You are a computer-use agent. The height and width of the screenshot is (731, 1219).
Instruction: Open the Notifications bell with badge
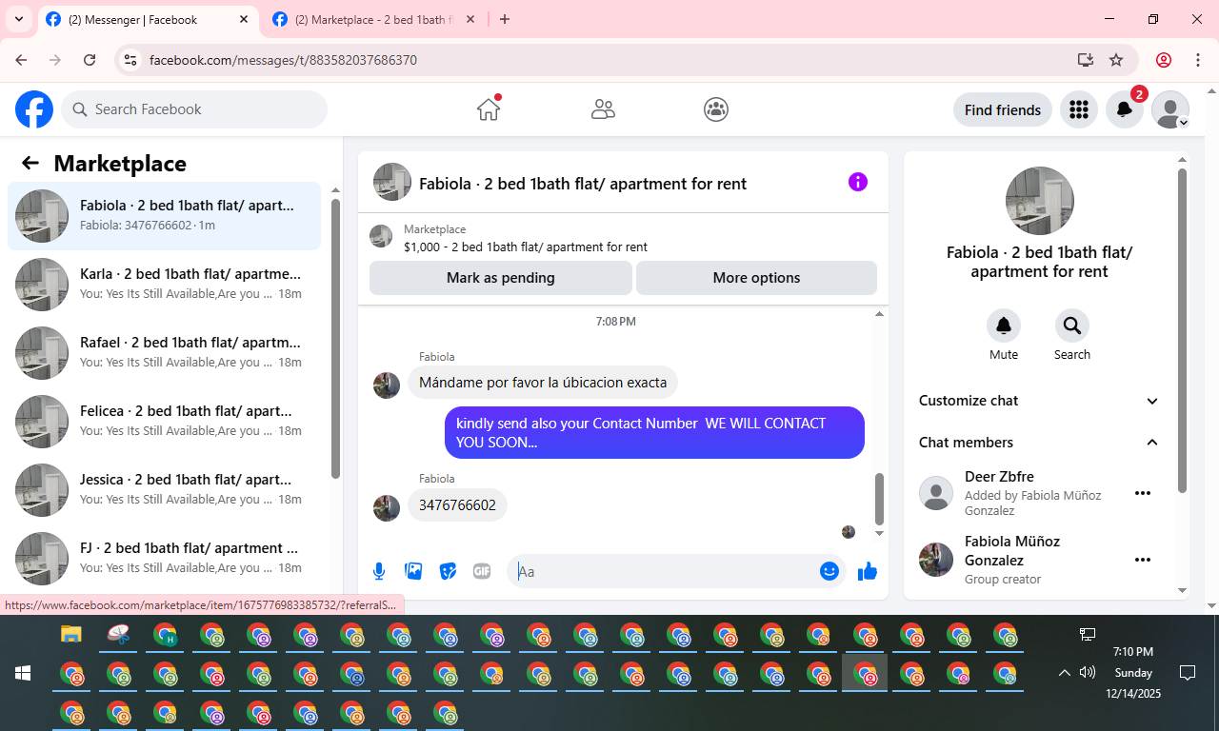point(1125,109)
